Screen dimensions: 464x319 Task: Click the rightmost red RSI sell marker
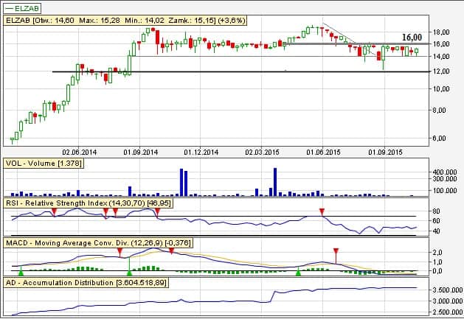322,211
